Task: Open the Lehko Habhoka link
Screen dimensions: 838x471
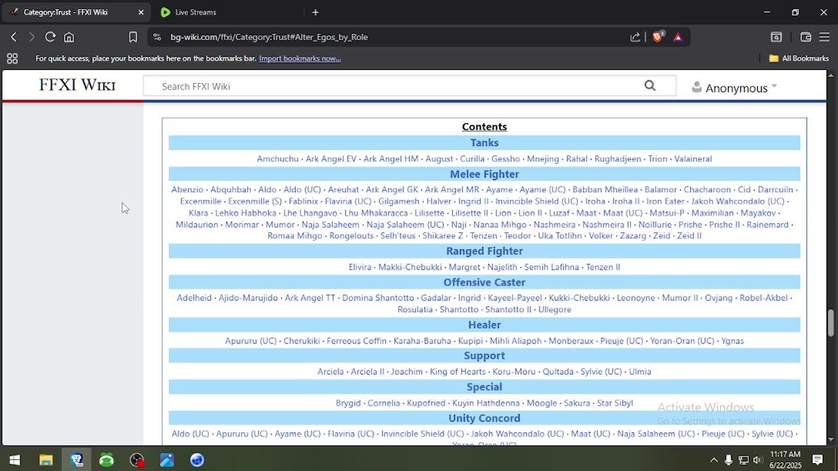Action: [x=246, y=213]
